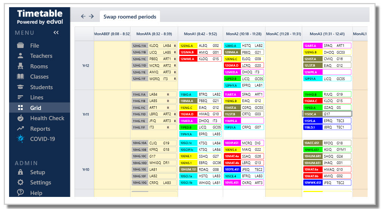Viewport: 382px width, 209px height.
Task: Open Setup under Admin
Action: [x=37, y=172]
